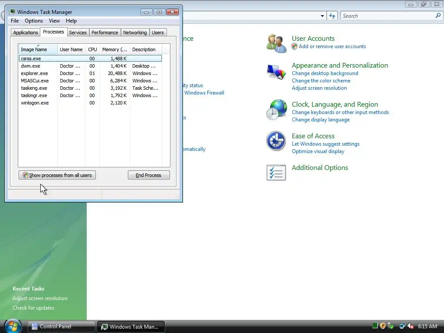Select the csrss.exe process row
This screenshot has height=333, width=444.
90,59
